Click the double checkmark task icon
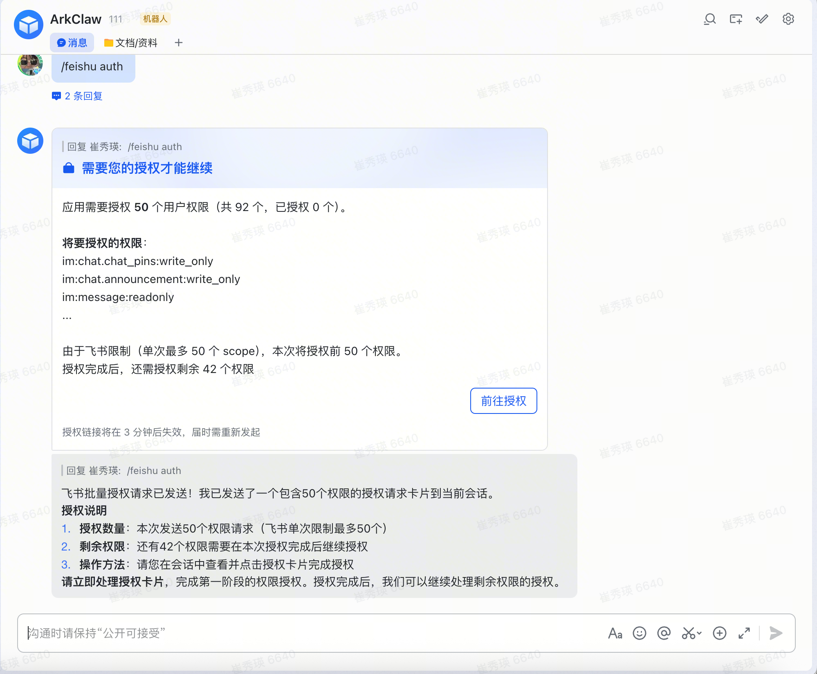 (x=762, y=19)
